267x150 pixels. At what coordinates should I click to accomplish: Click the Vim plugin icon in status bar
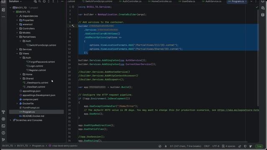(251, 146)
